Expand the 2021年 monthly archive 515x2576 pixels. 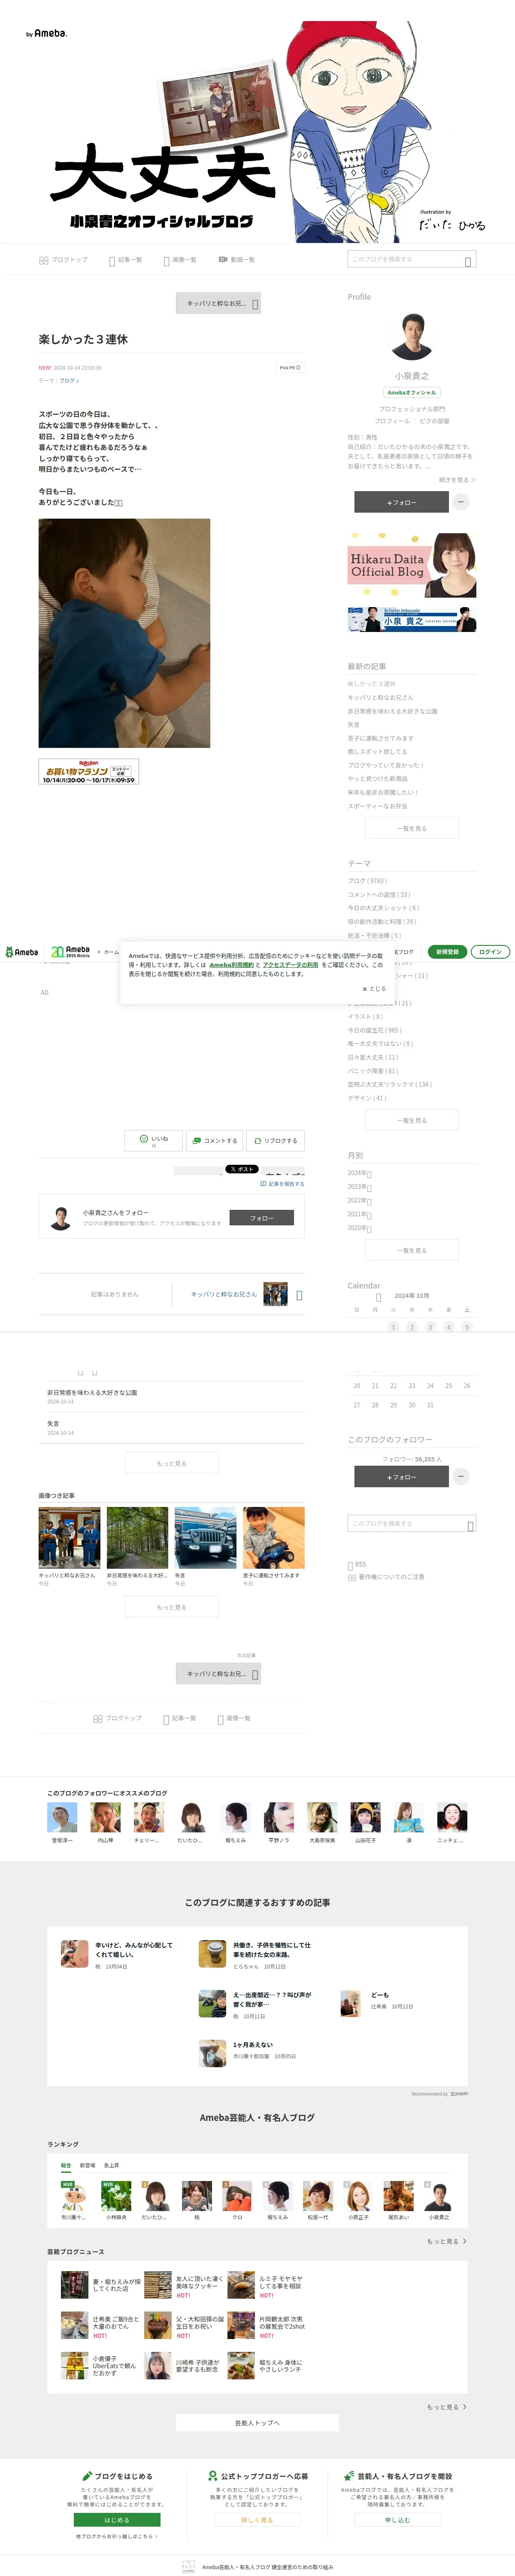pyautogui.click(x=359, y=1214)
